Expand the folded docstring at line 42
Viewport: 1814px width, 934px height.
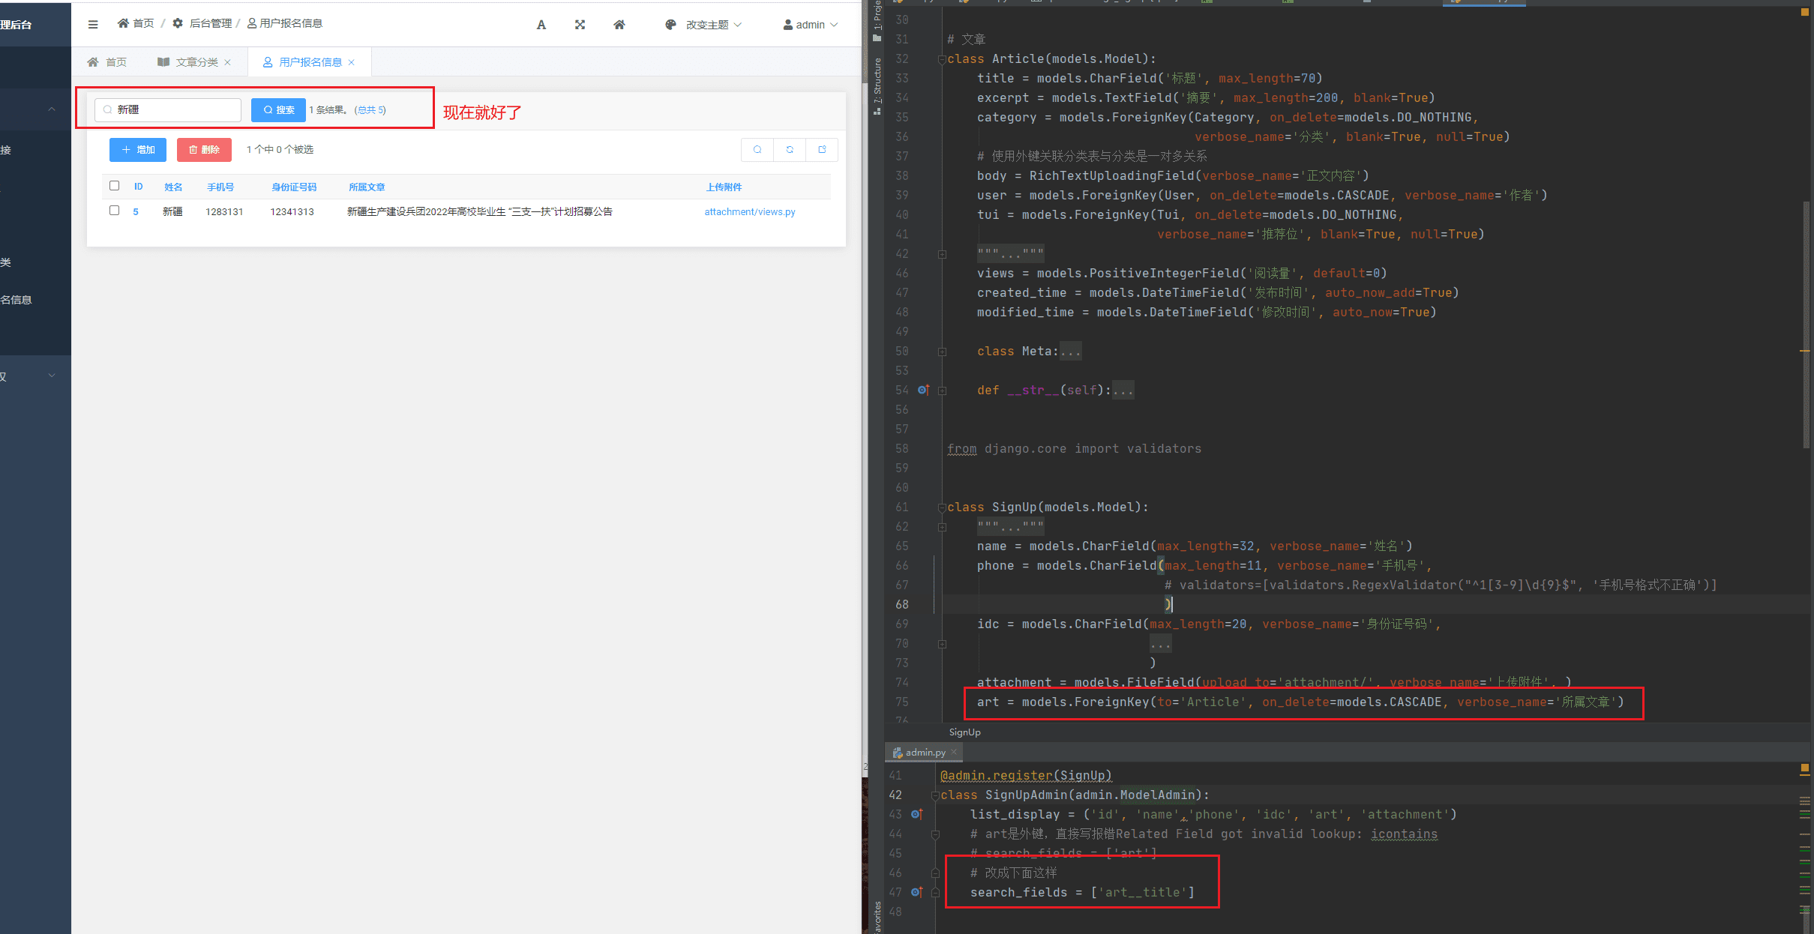[x=942, y=254]
